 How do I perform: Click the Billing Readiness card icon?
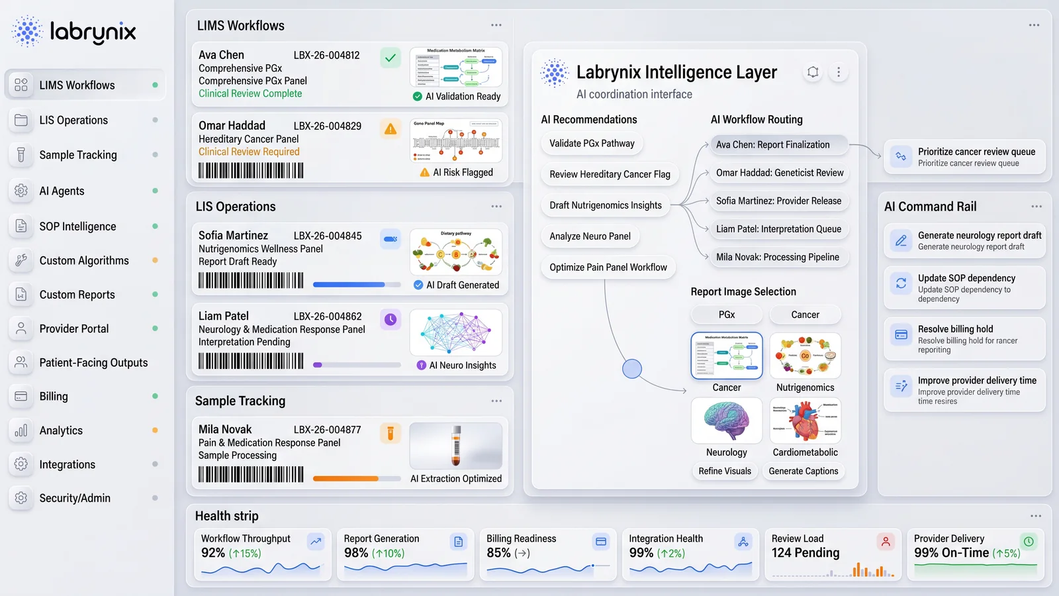[x=601, y=542]
